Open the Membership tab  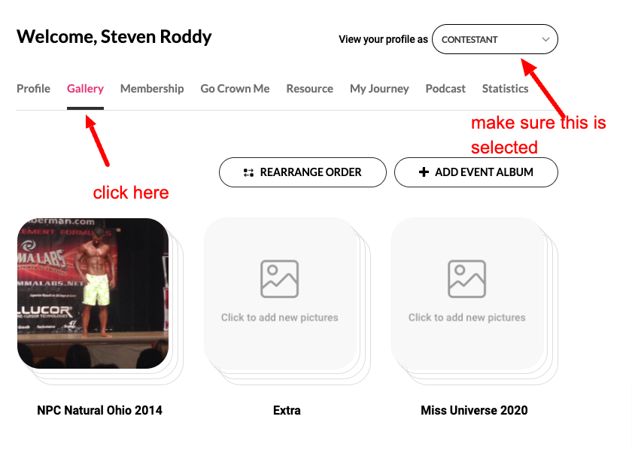click(152, 89)
